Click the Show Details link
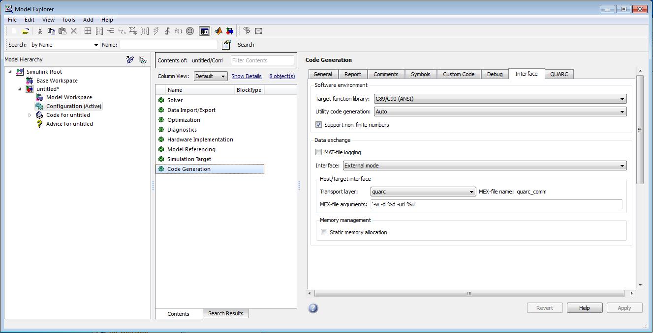 246,76
